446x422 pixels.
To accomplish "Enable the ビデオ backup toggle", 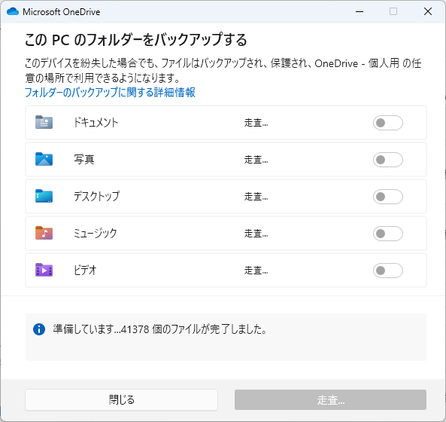I will [387, 271].
